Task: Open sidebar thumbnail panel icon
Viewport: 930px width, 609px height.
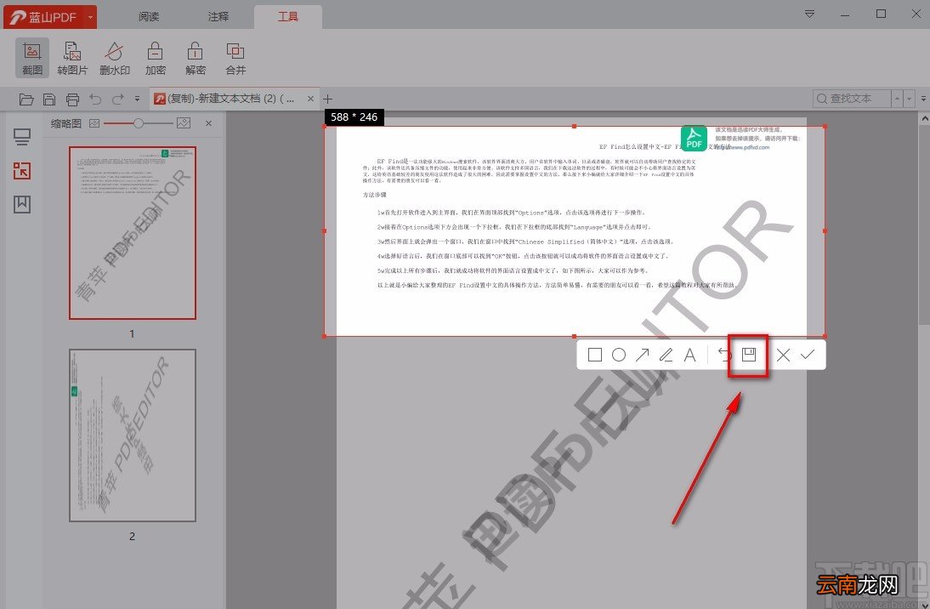Action: click(22, 171)
